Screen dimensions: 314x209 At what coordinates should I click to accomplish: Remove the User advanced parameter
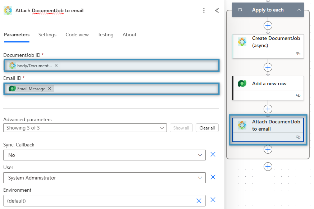213,177
